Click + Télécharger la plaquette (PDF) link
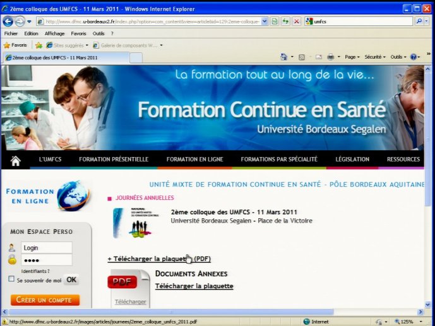Viewport: 435px width, 326px height. [159, 259]
